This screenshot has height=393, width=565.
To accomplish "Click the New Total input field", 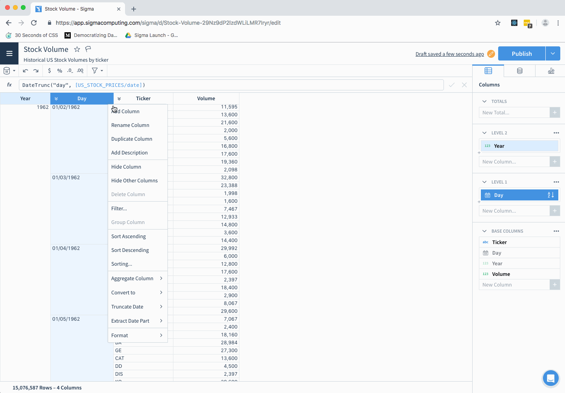I will pos(514,112).
